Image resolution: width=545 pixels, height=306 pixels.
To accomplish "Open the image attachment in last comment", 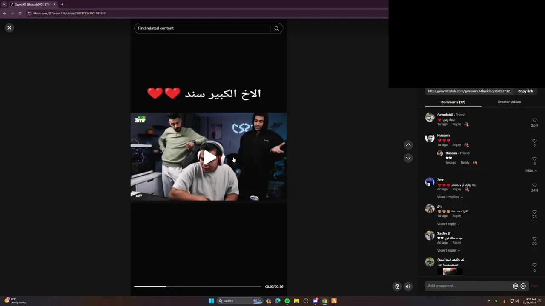I will (x=450, y=271).
